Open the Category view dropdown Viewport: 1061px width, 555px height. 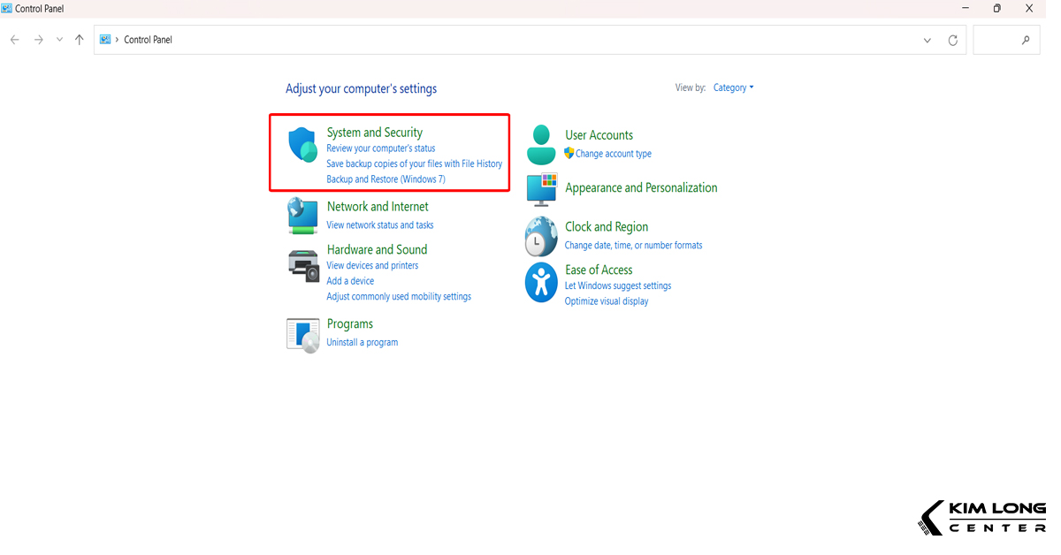733,87
